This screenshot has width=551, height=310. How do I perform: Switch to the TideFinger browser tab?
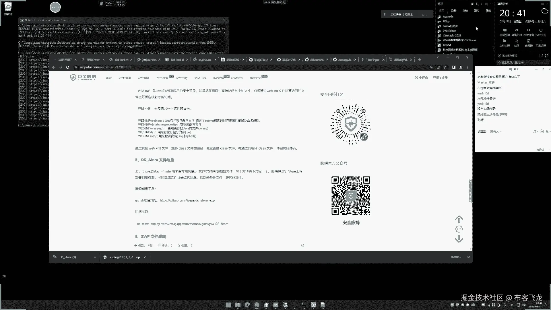(372, 60)
